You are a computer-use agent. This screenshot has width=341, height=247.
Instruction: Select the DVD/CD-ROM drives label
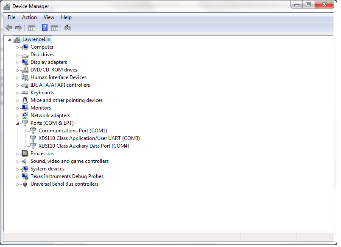[54, 70]
